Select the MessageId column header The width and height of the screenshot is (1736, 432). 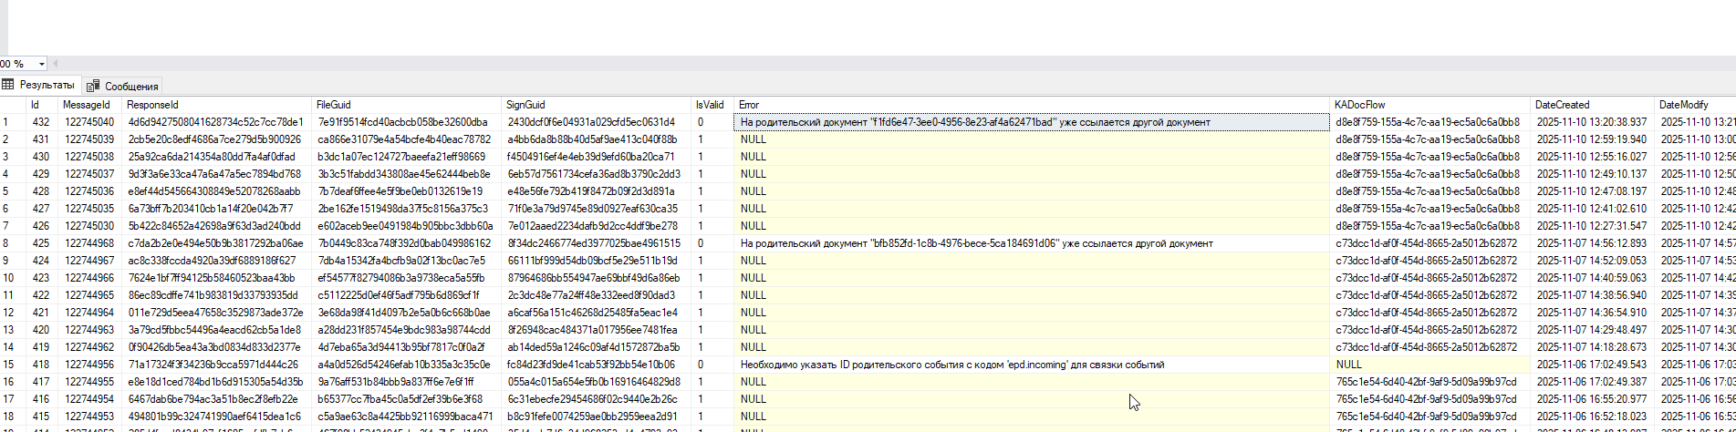(x=86, y=105)
